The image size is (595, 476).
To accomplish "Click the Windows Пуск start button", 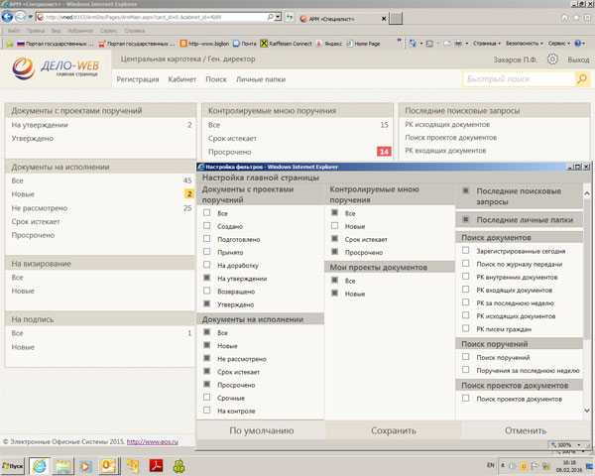I will (13, 466).
